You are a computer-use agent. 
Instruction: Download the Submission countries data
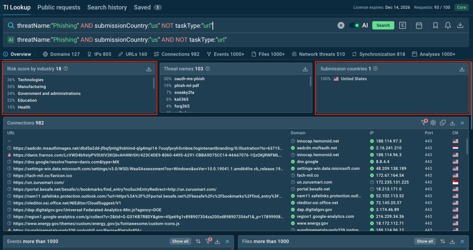(462, 69)
